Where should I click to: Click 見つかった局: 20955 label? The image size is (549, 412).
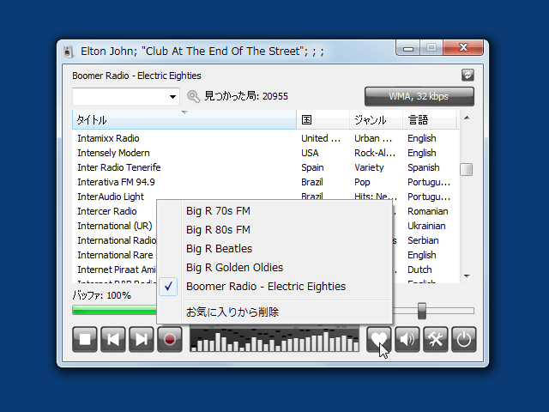[246, 96]
